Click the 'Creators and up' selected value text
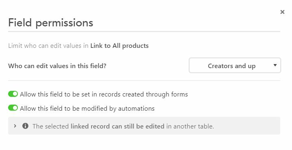 click(x=231, y=66)
